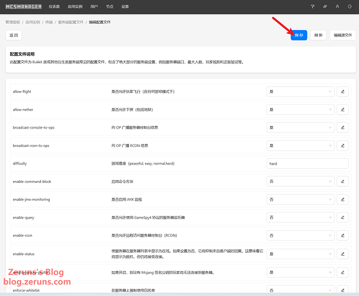Click the edit pencil for allow-nether
The image size is (359, 296).
342,110
